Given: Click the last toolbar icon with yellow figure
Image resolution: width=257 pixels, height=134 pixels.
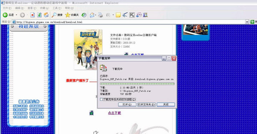Looking at the screenshot, I should [145, 15].
